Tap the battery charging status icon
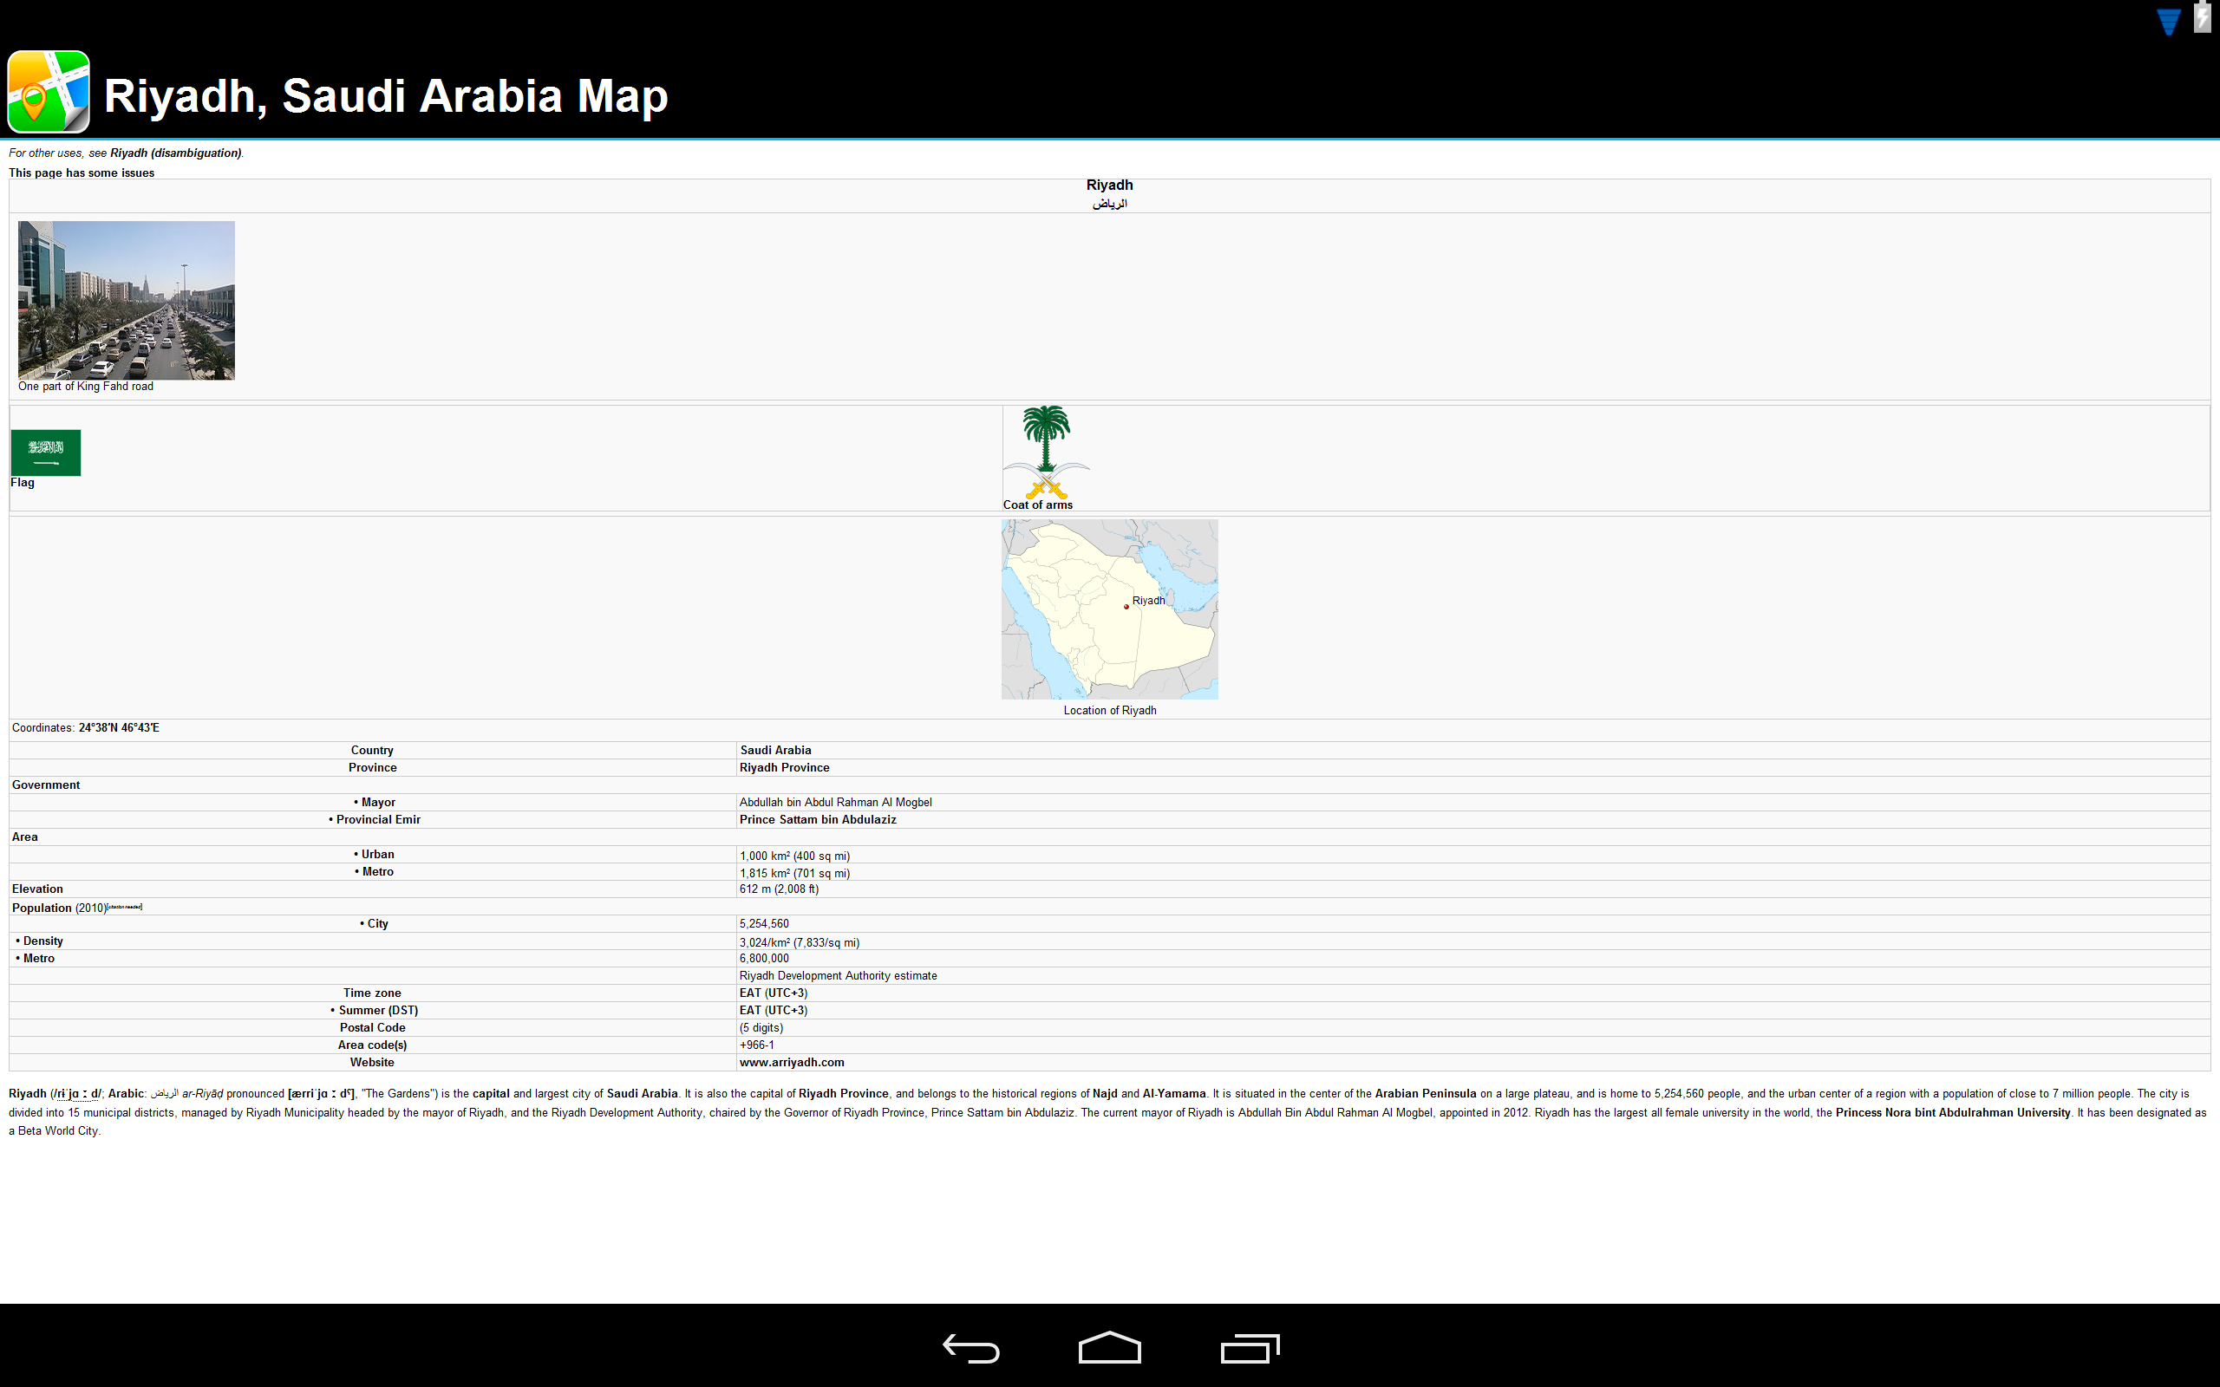 pos(2203,18)
